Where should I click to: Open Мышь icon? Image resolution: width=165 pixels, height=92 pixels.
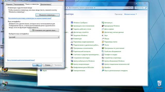103,39
